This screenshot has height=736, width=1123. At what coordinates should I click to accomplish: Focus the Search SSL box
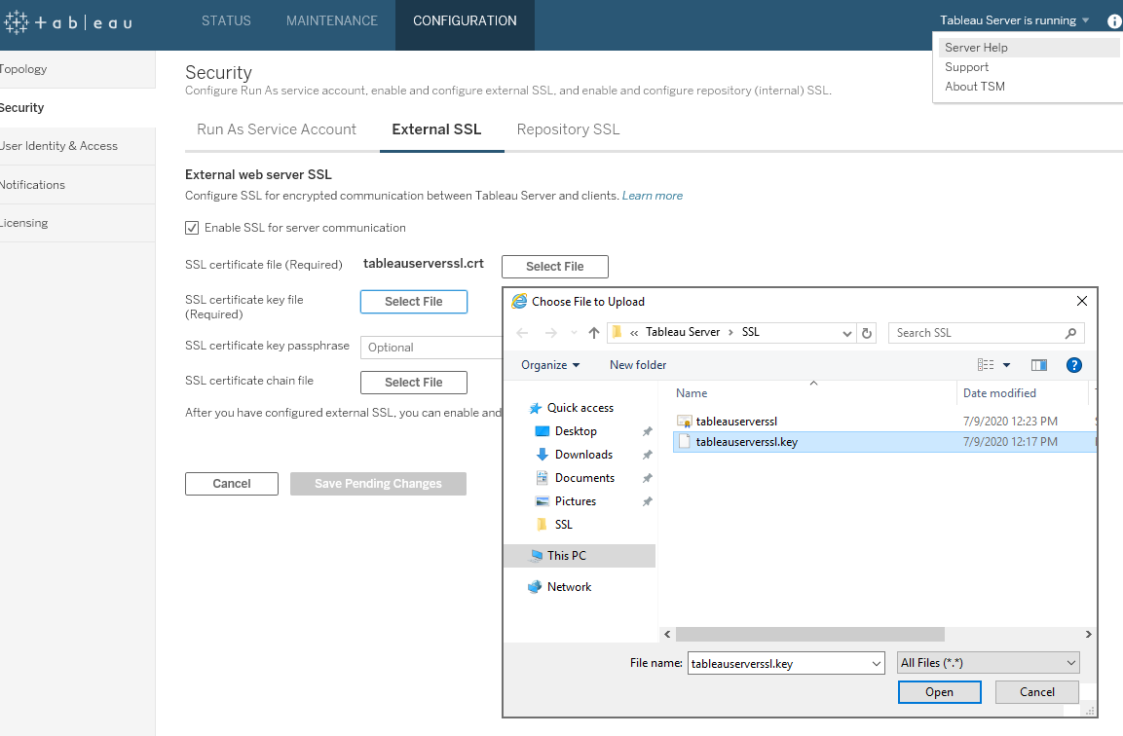click(978, 333)
